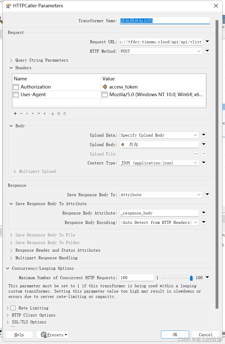
Task: Close the HTTPCaller Parameters dialog
Action: 216,6
